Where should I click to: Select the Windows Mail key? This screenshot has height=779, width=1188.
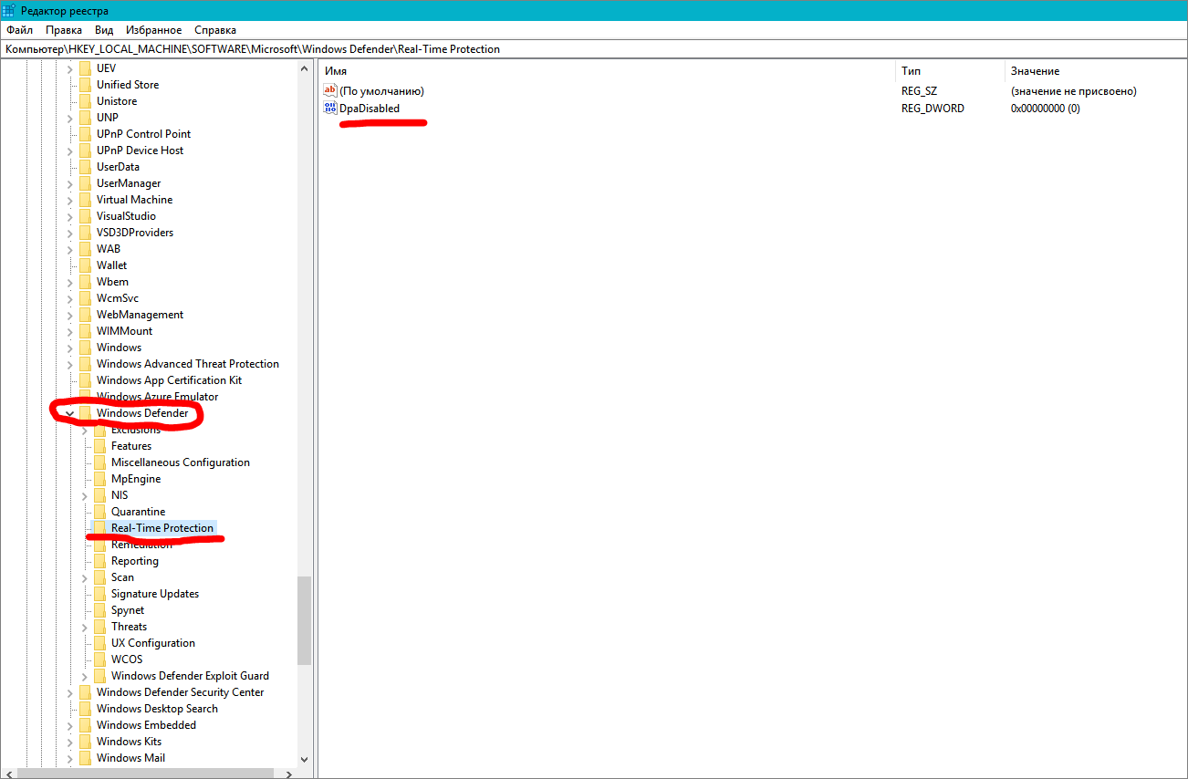click(130, 758)
